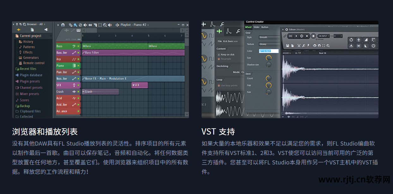This screenshot has width=393, height=194.
Task: Mute the Piano track green light
Action: pyautogui.click(x=78, y=66)
